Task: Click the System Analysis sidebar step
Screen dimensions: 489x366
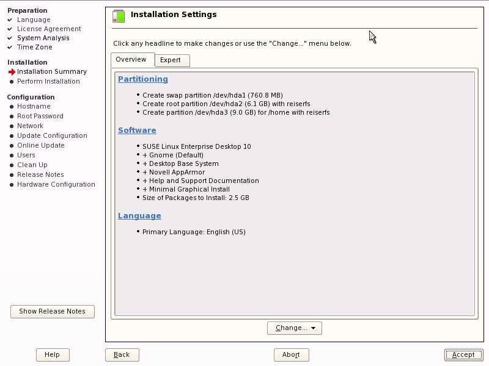Action: click(43, 38)
